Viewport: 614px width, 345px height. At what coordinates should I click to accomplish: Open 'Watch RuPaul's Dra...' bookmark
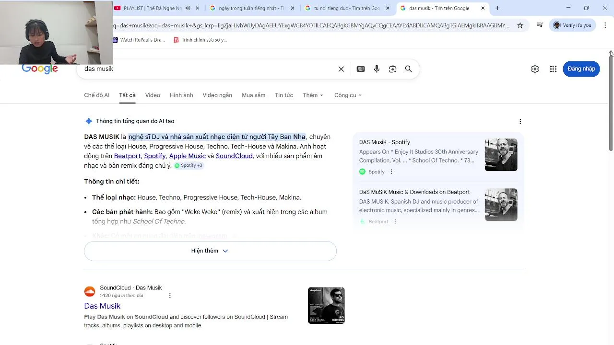139,40
